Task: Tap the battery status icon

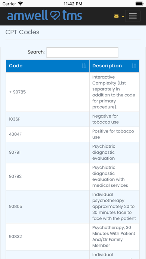Action: (139, 4)
